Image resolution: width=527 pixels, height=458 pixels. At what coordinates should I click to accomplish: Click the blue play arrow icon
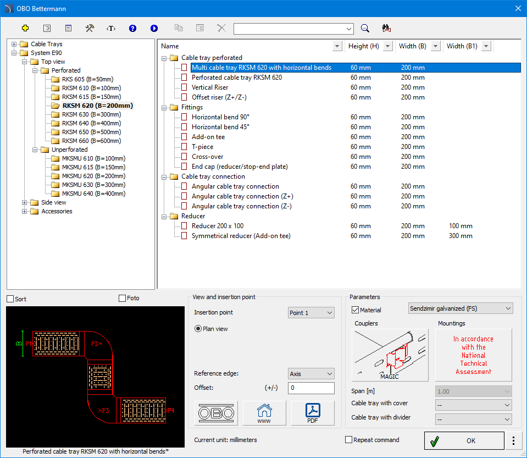pos(154,28)
